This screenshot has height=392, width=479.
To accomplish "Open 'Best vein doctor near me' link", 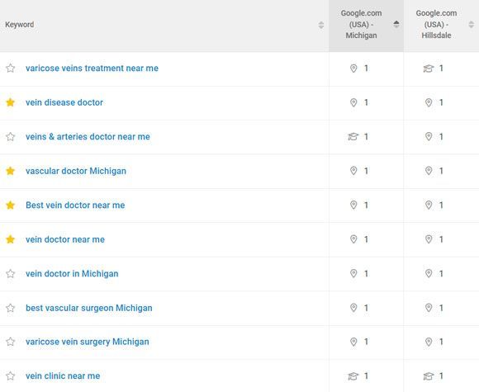I will [75, 205].
